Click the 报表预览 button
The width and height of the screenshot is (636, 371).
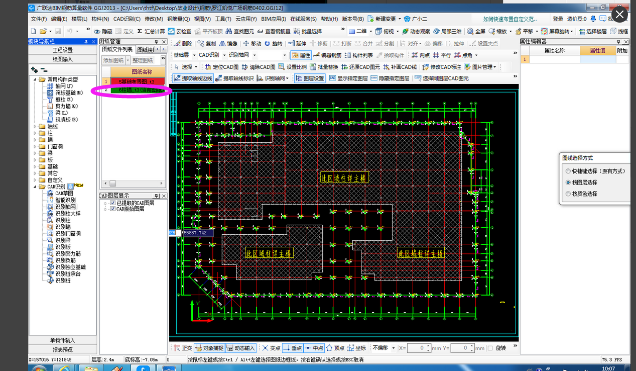[63, 349]
